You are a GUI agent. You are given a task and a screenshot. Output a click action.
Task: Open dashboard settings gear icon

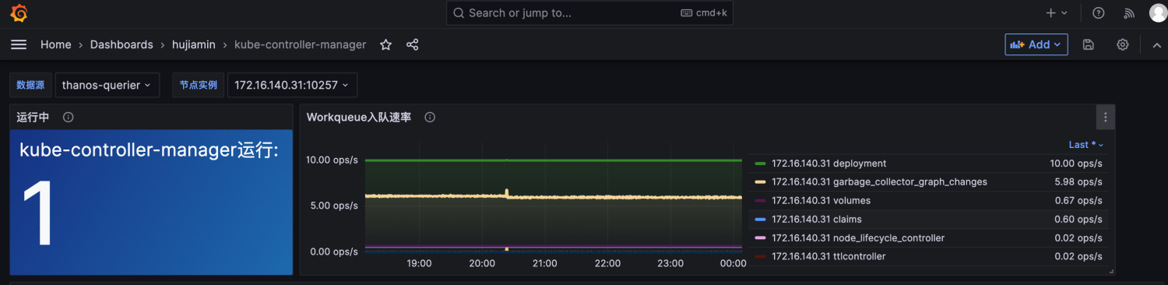coord(1123,45)
